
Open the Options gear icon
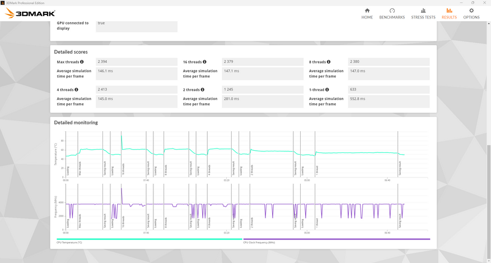point(471,11)
